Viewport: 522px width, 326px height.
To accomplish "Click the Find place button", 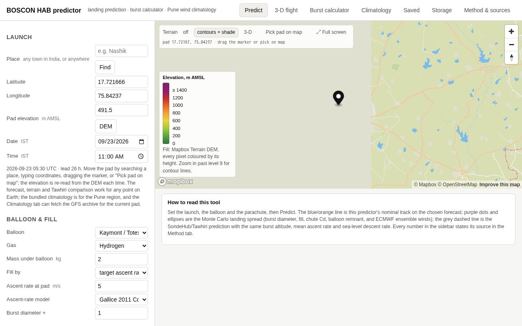I will coord(105,67).
